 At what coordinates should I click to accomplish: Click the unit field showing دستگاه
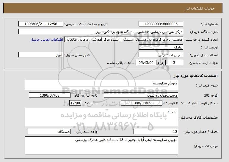click(49, 132)
